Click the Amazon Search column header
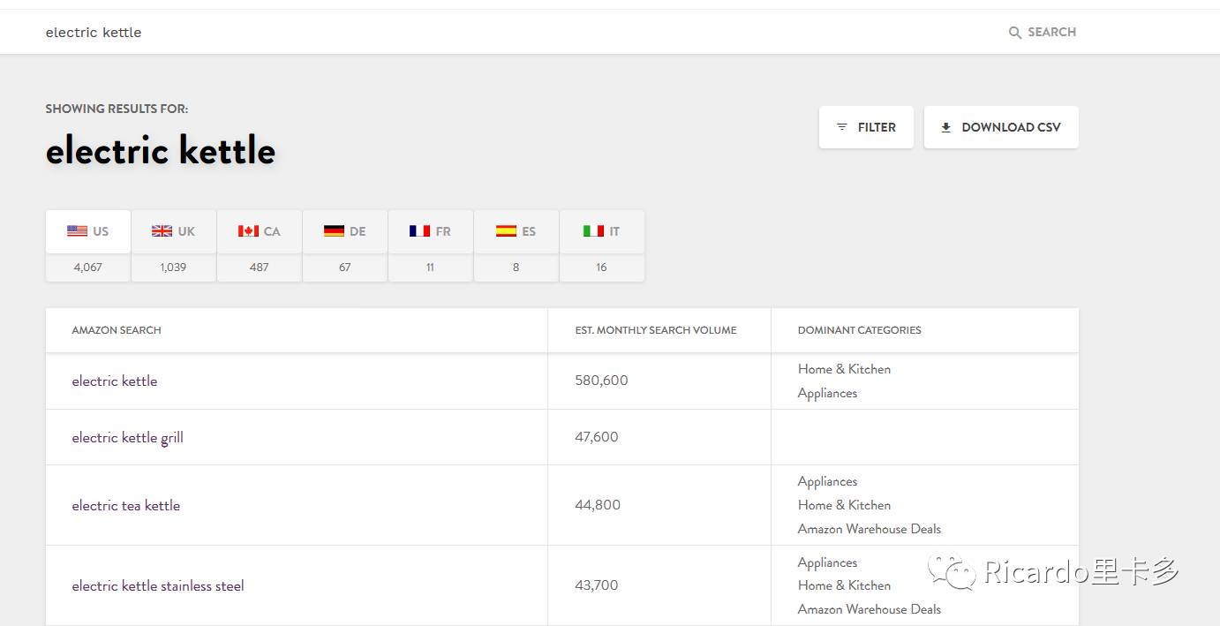Viewport: 1220px width, 626px height. pyautogui.click(x=117, y=330)
